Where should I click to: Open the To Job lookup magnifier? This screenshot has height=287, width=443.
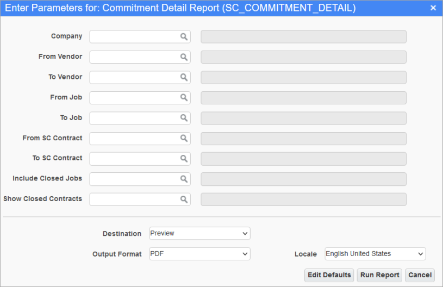(184, 118)
